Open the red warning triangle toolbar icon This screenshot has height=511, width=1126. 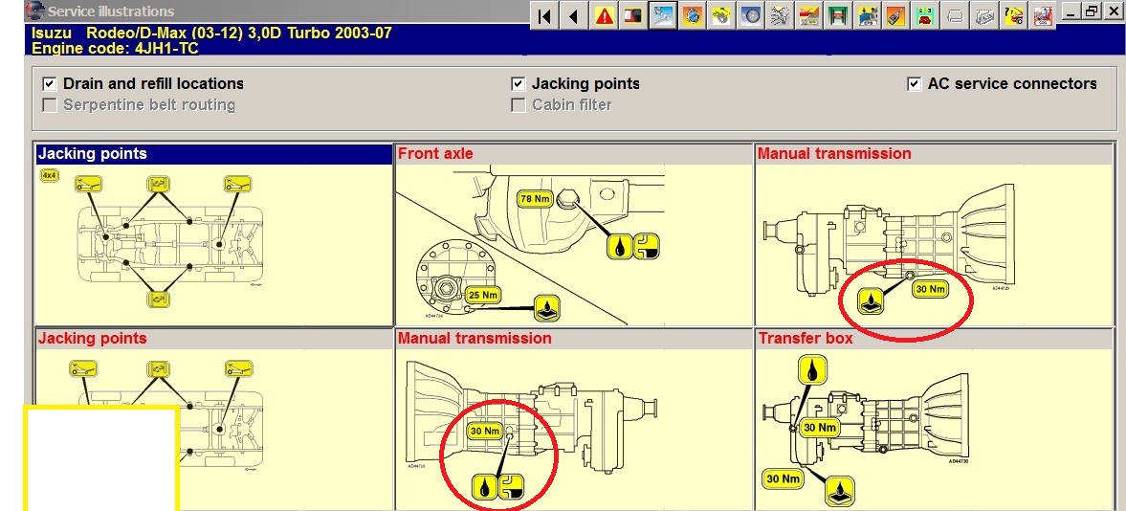click(604, 16)
